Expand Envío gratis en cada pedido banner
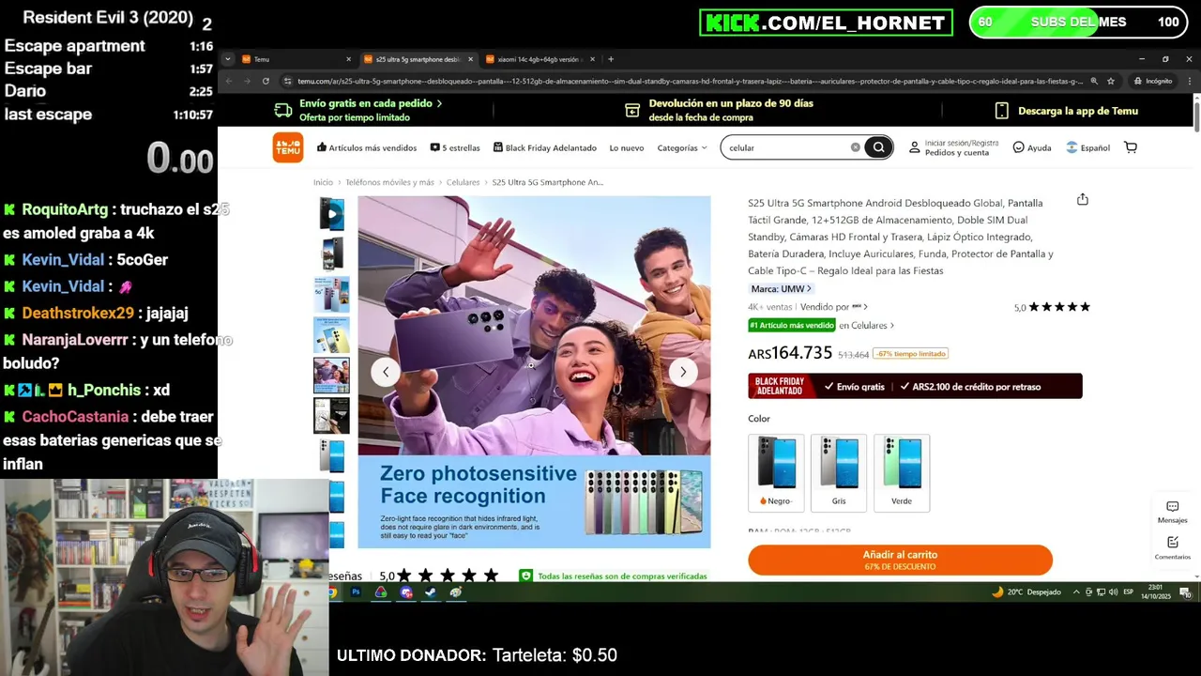 pos(358,111)
